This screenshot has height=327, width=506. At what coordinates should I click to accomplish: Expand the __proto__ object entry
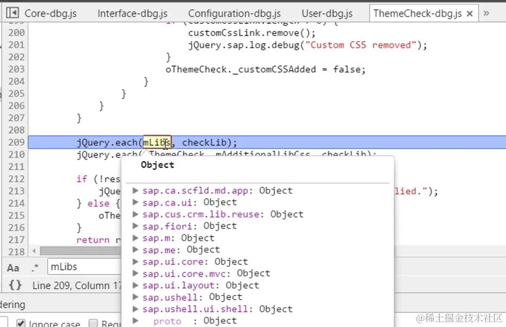[135, 321]
